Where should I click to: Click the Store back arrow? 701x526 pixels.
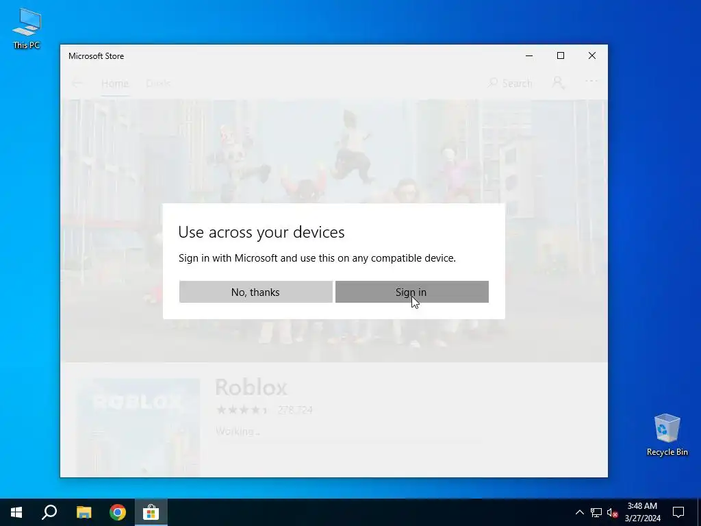pos(77,83)
